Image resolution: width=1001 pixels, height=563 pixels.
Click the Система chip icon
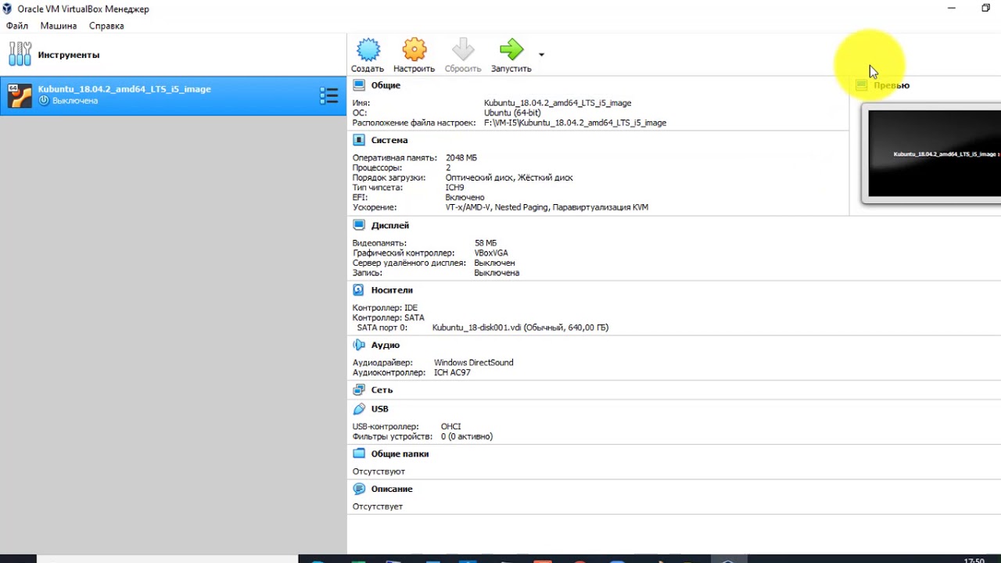click(x=359, y=140)
